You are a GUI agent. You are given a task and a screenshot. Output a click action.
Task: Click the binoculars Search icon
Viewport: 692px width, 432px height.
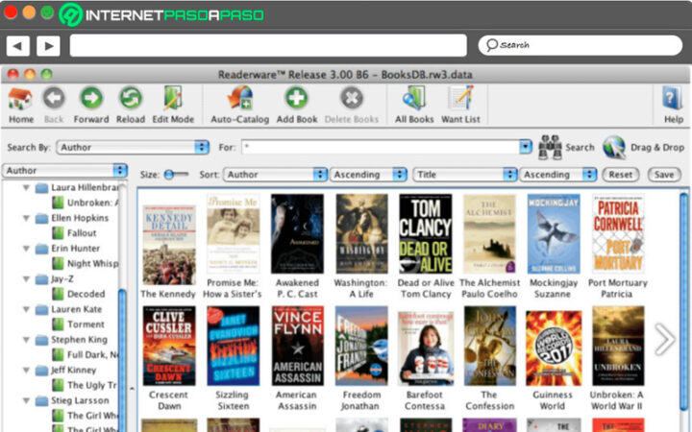click(x=550, y=147)
